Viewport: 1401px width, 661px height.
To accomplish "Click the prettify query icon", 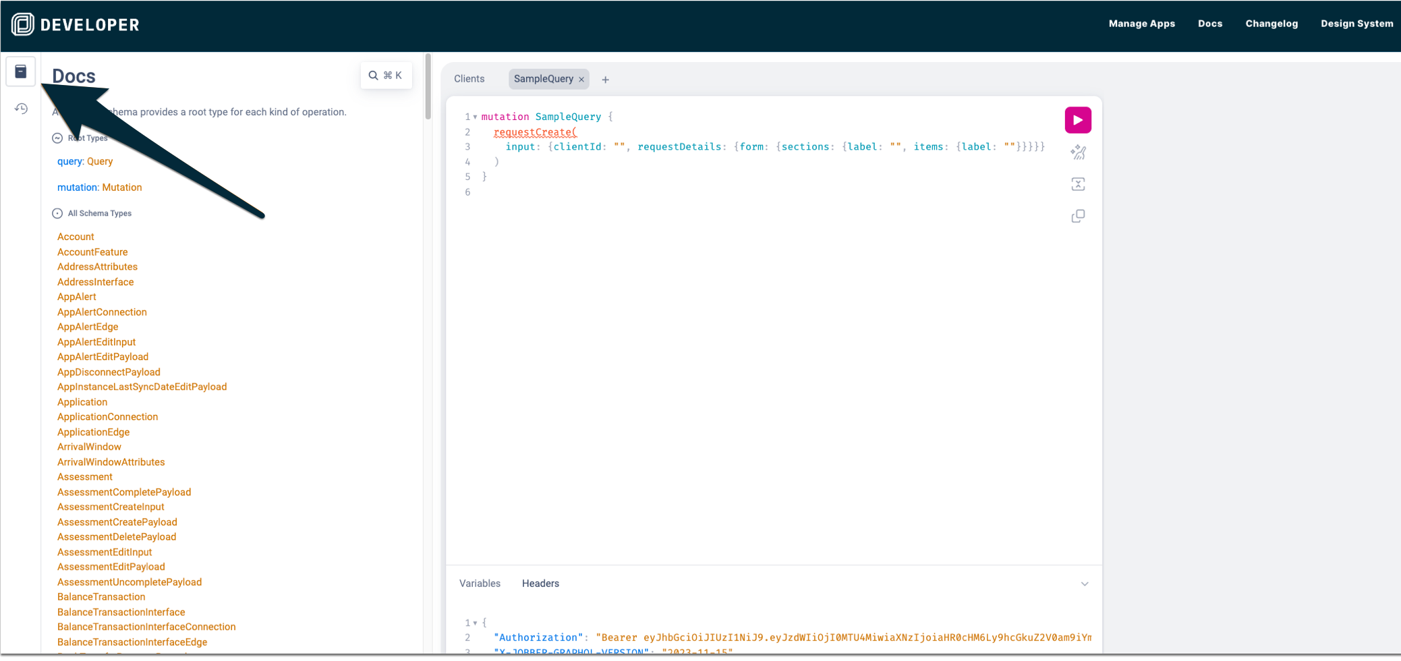I will (1077, 152).
